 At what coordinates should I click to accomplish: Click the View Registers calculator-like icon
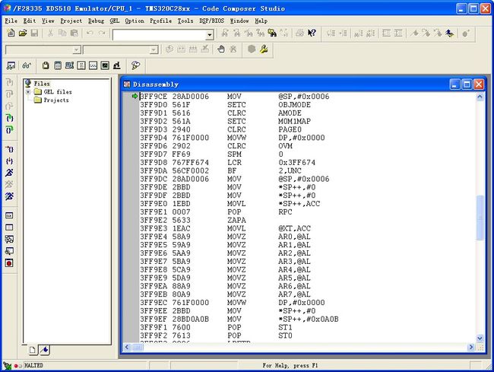pos(58,65)
